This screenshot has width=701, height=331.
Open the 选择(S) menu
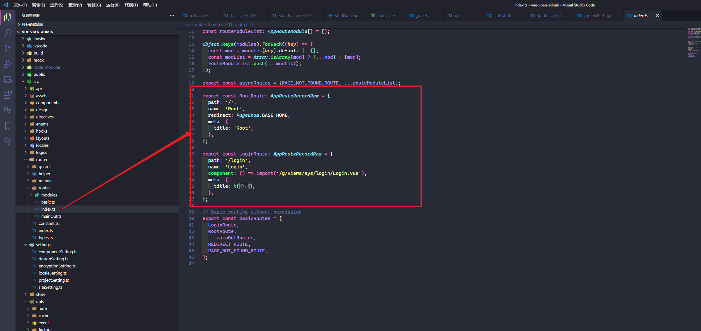57,5
